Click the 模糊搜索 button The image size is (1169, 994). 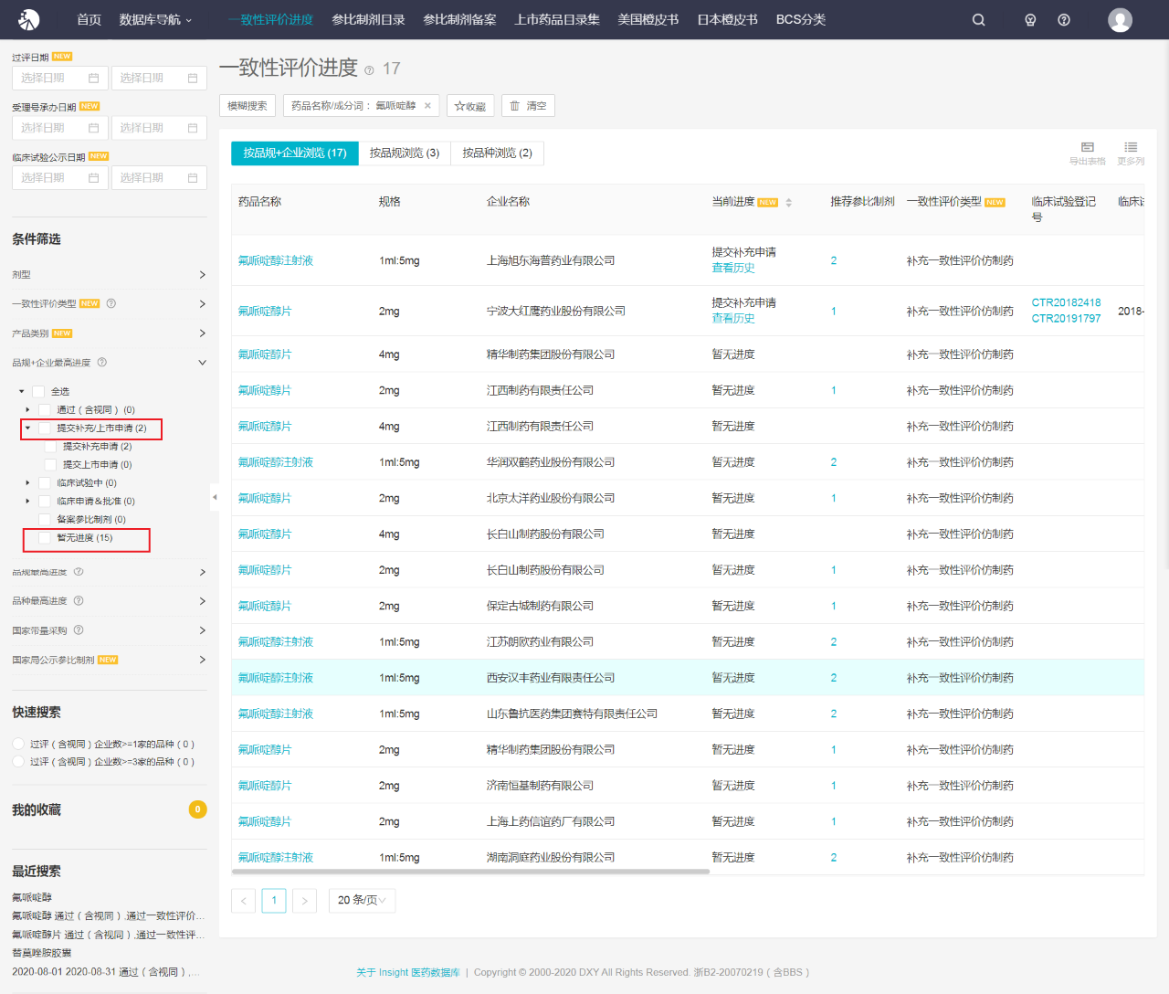click(247, 106)
